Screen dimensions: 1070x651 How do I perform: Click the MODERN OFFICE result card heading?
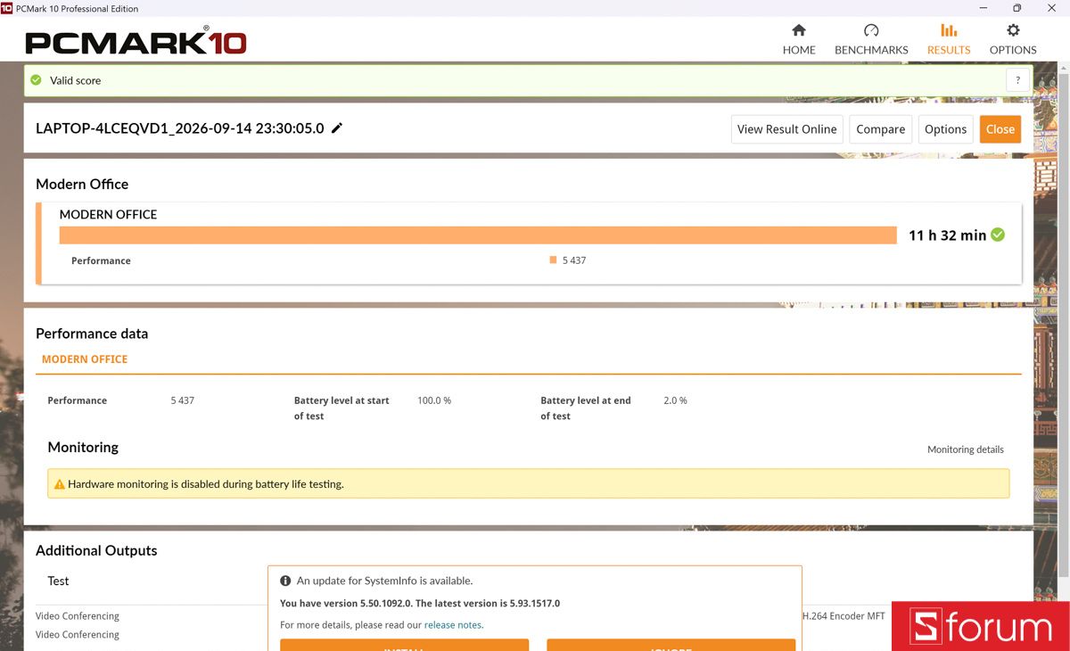coord(108,214)
